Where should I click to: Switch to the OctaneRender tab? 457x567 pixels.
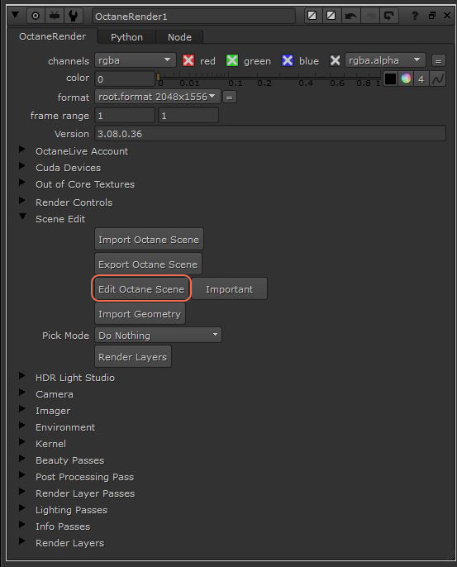coord(52,36)
